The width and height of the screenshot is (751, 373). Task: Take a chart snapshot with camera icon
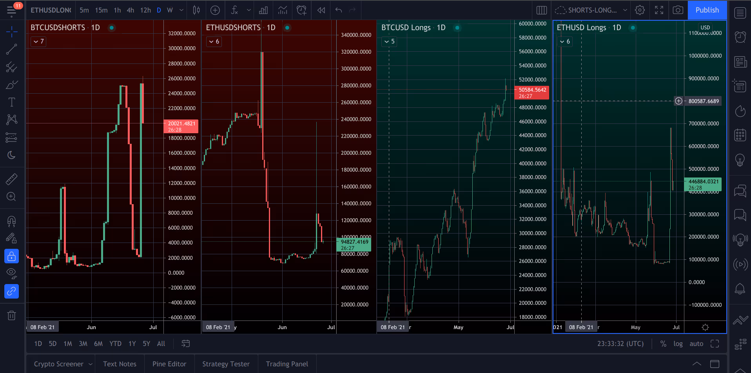[678, 10]
